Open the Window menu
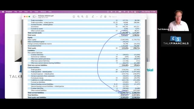The height and width of the screenshot is (109, 194). pos(43,12)
